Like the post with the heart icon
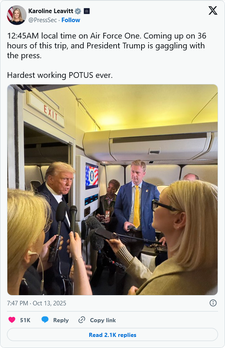225x348 pixels. point(12,320)
